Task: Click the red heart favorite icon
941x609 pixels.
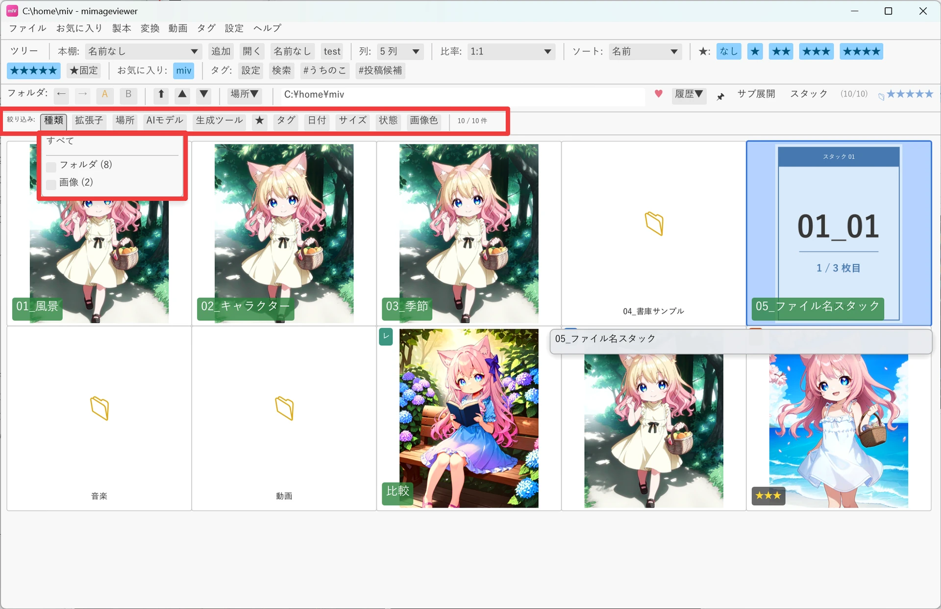Action: pyautogui.click(x=658, y=94)
